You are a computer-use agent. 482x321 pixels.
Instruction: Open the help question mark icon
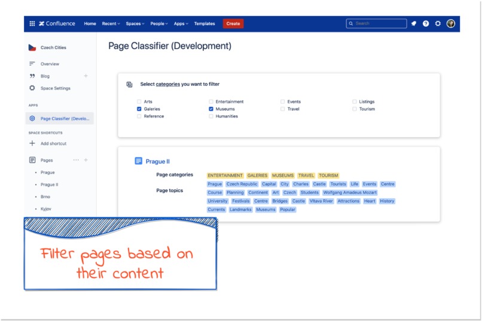click(426, 24)
